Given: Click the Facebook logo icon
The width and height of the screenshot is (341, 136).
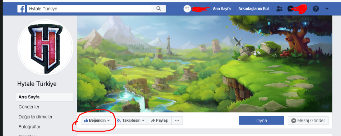Looking at the screenshot, I should [x=21, y=9].
